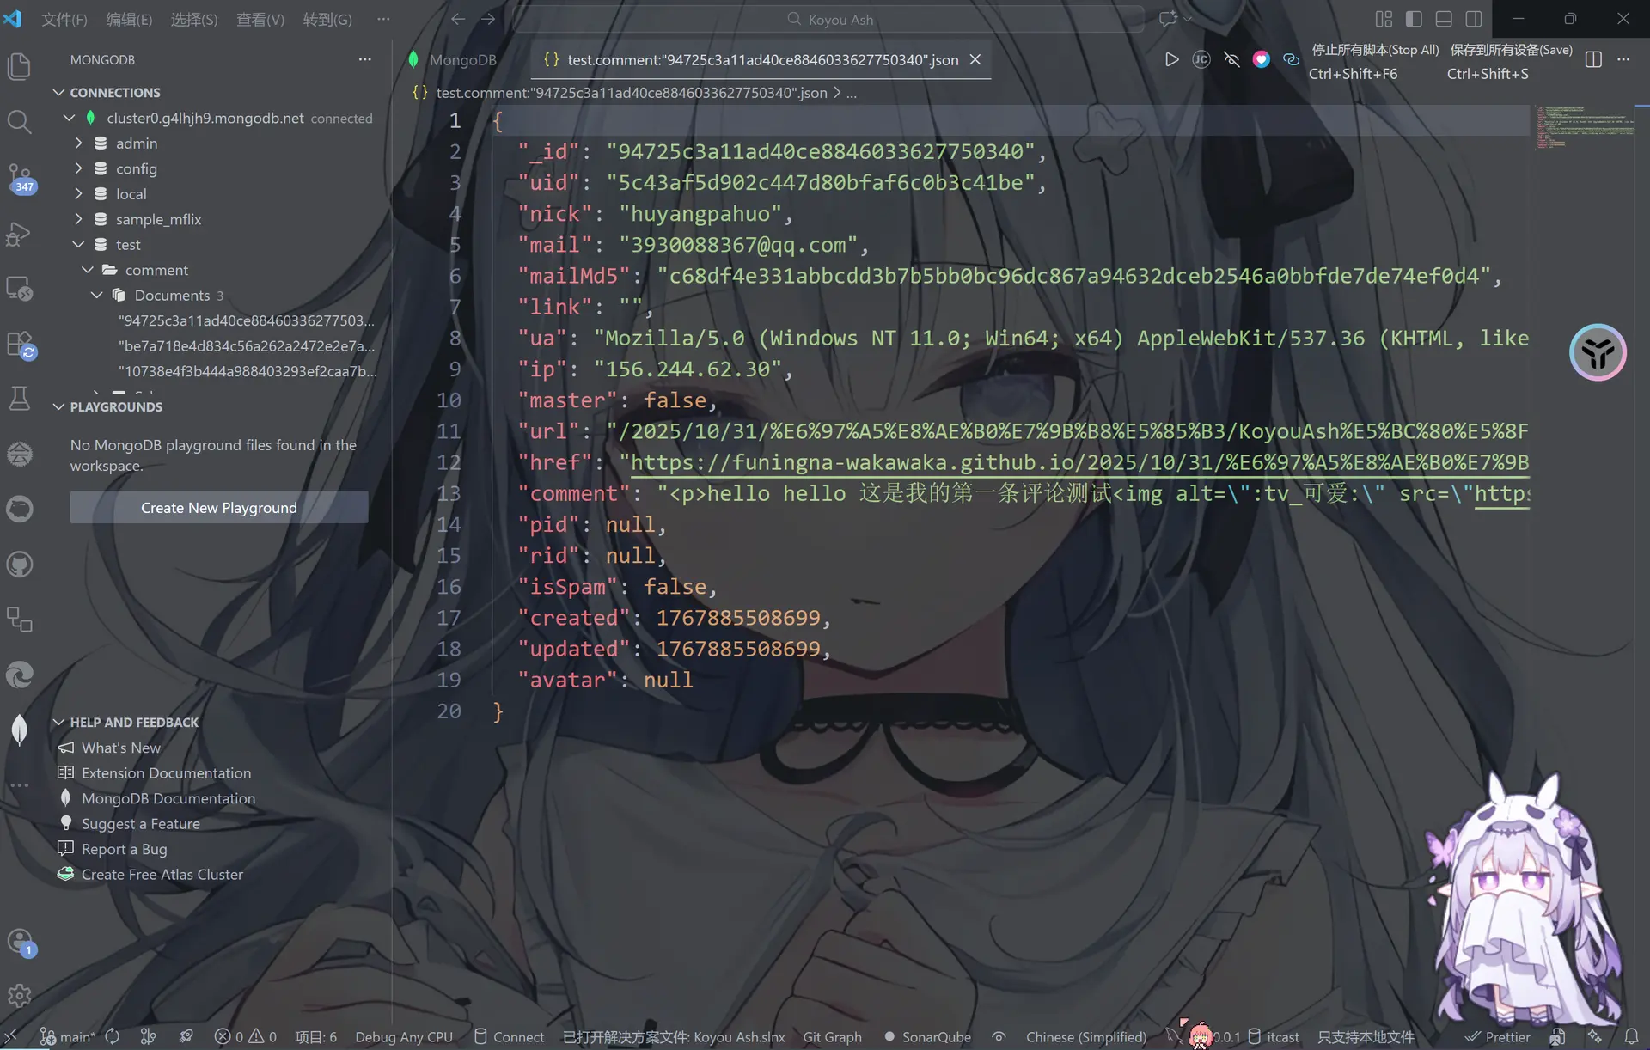Image resolution: width=1650 pixels, height=1050 pixels.
Task: Open the Customize Layout icon
Action: [x=1384, y=19]
